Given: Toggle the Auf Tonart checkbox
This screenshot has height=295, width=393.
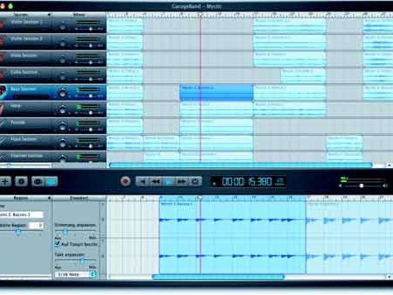Looking at the screenshot, I should (x=57, y=243).
